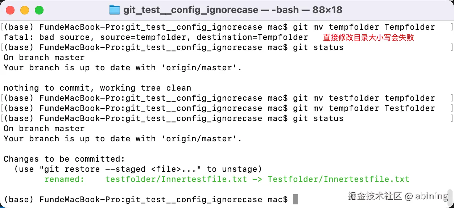Click the red Chinese annotation text
Screen dimensions: 454x208
pos(368,37)
